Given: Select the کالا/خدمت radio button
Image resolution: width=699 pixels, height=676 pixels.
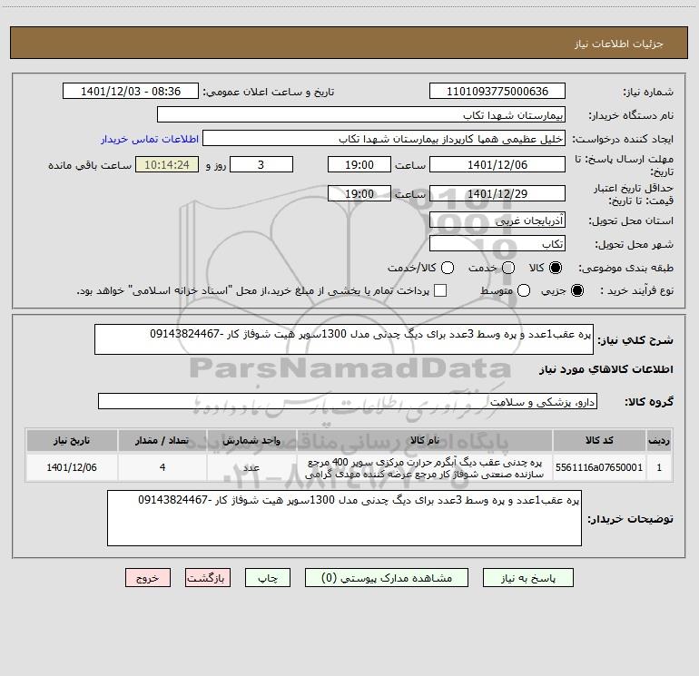Looking at the screenshot, I should 448,268.
